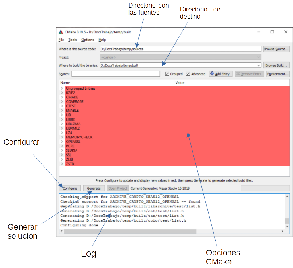Viewport: 293px width, 268px height.
Task: Select the LIBLZMA row
Action: tap(177, 124)
